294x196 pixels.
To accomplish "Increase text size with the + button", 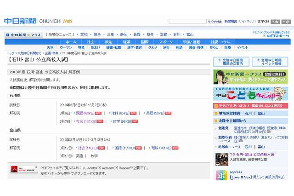I will [x=275, y=22].
